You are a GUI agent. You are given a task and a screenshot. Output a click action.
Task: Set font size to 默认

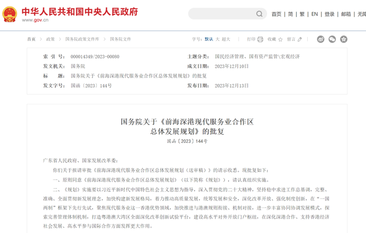click(x=209, y=39)
